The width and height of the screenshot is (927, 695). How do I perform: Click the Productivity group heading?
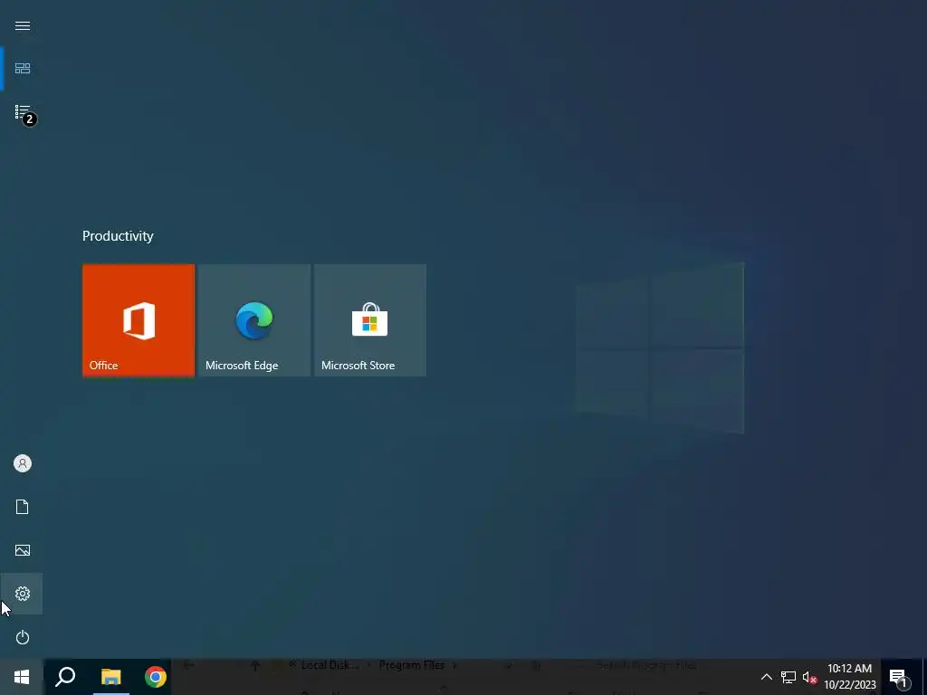[118, 236]
